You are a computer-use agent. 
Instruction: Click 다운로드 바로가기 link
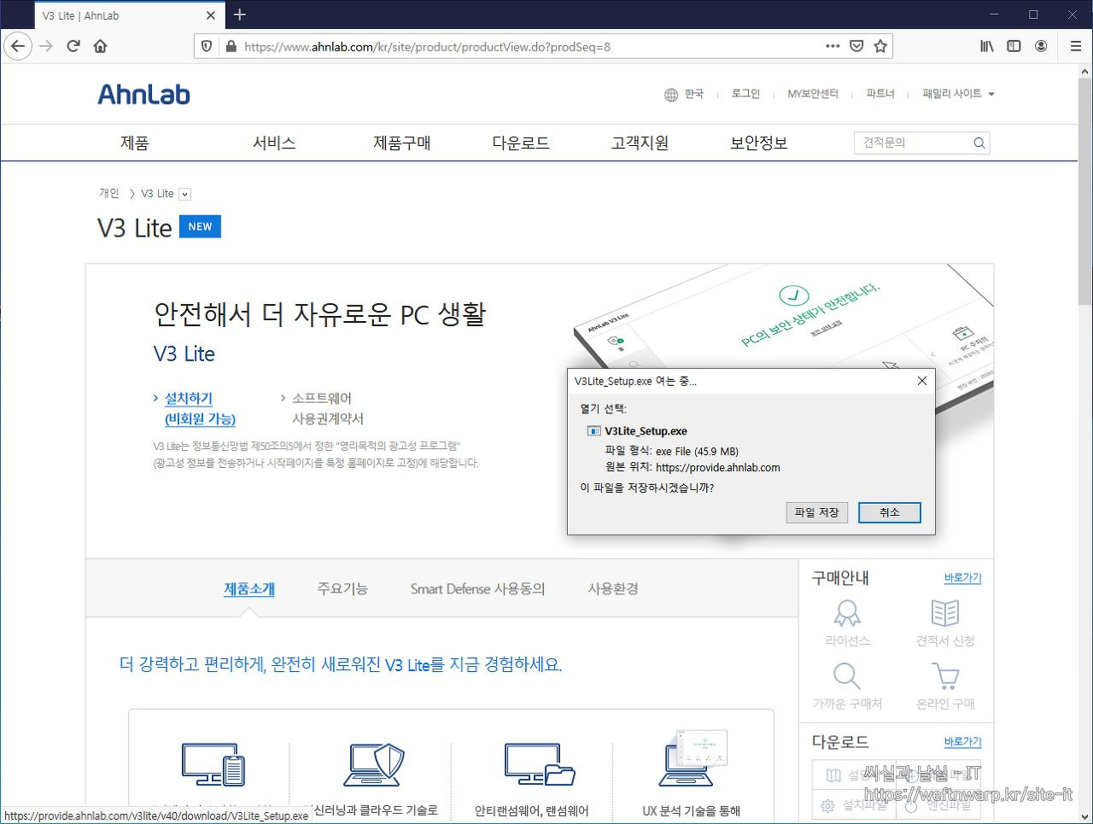(x=962, y=742)
